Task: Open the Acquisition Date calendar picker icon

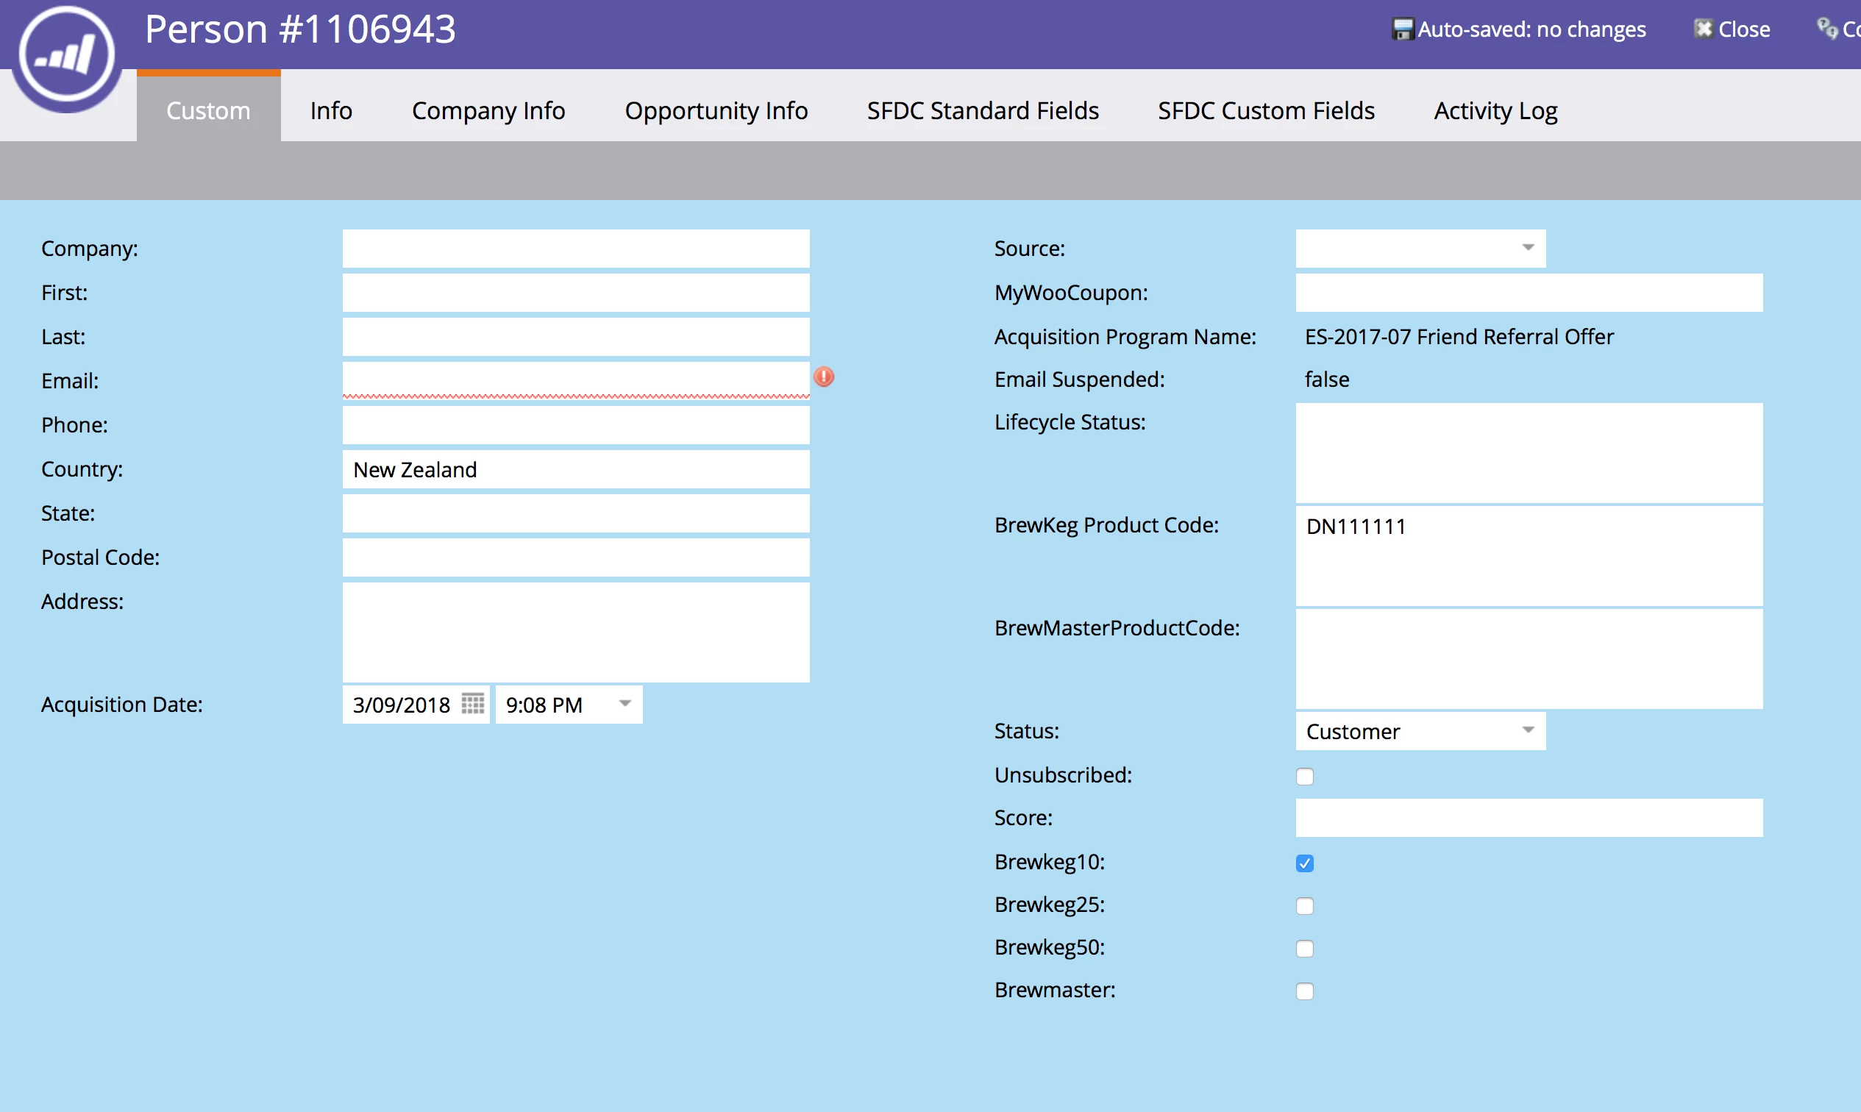Action: [473, 704]
